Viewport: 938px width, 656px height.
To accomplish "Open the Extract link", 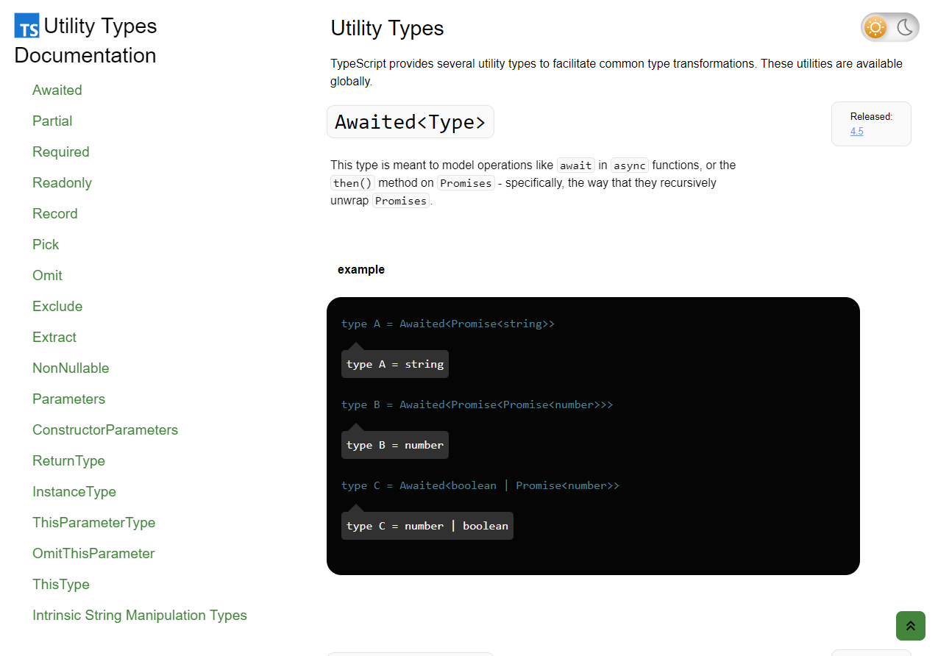I will (54, 337).
